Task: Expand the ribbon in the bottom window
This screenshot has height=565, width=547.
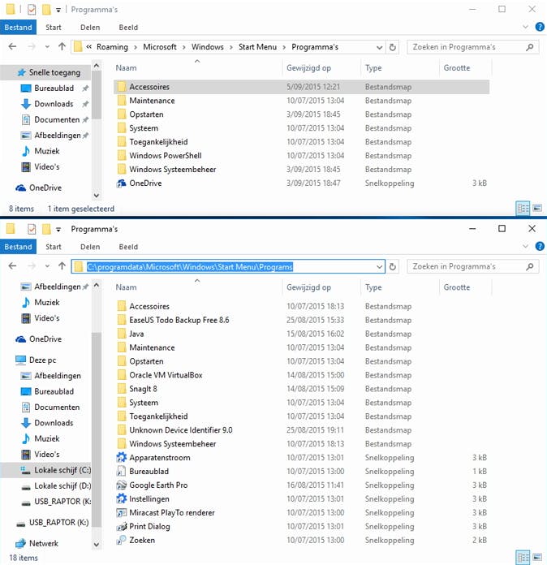Action: [x=525, y=246]
